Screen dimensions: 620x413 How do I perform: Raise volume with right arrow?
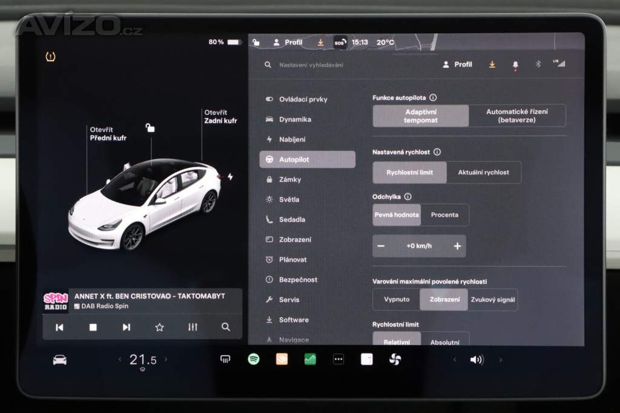tap(500, 360)
